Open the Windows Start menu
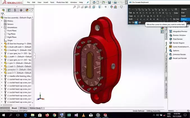 3,115
